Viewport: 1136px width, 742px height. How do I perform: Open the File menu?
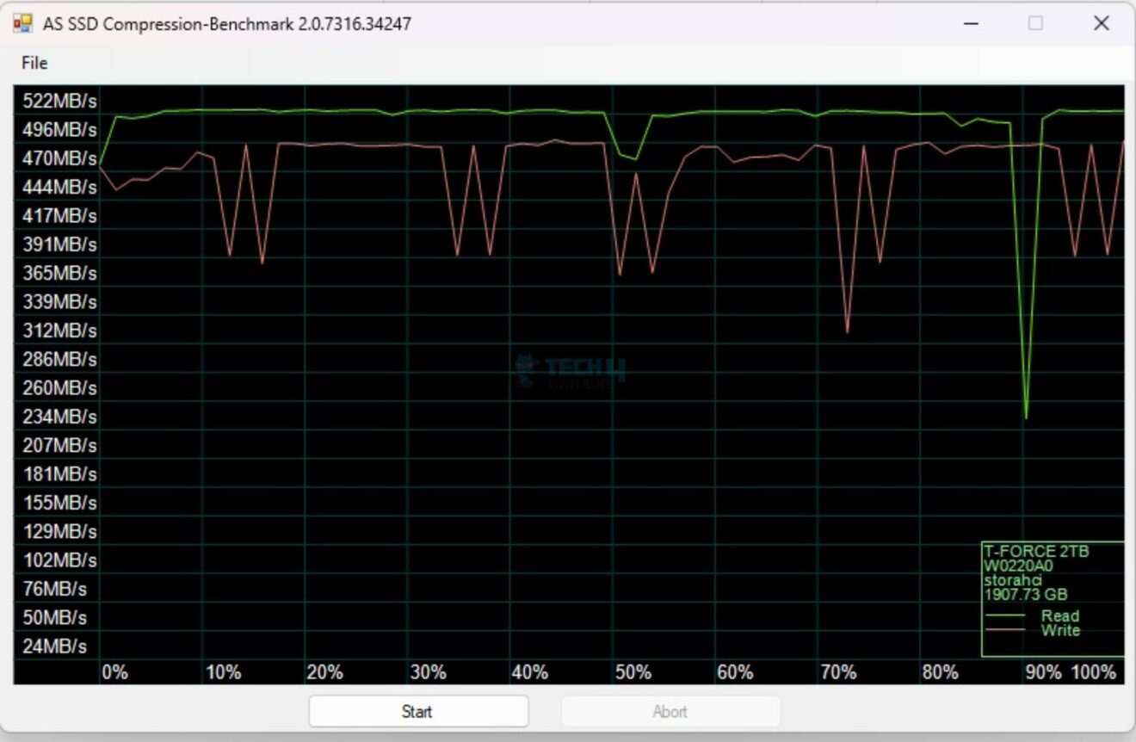[35, 63]
